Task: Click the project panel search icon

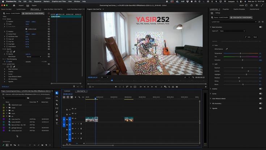Action: [x=4, y=98]
